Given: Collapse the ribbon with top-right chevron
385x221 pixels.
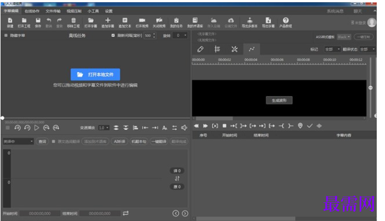Looking at the screenshot, I should coord(375,11).
